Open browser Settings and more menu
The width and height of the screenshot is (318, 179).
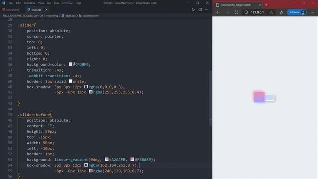[312, 12]
